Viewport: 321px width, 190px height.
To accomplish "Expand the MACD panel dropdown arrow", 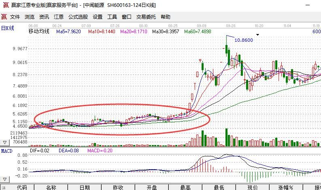I will click(x=5, y=179).
